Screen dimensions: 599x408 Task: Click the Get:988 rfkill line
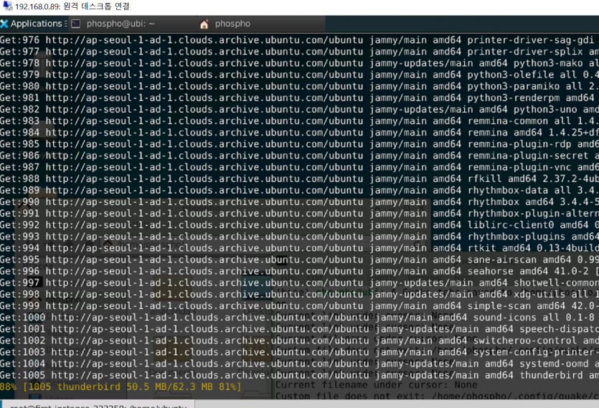pyautogui.click(x=300, y=179)
